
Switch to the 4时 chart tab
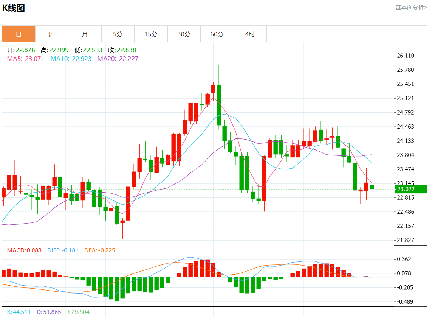click(x=250, y=34)
